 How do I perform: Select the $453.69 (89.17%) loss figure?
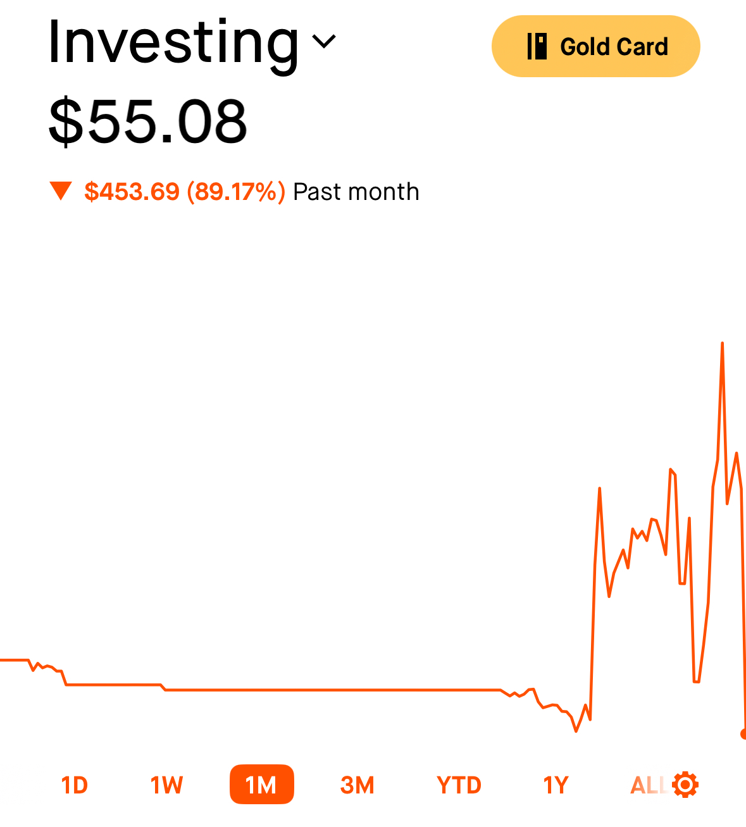[185, 191]
